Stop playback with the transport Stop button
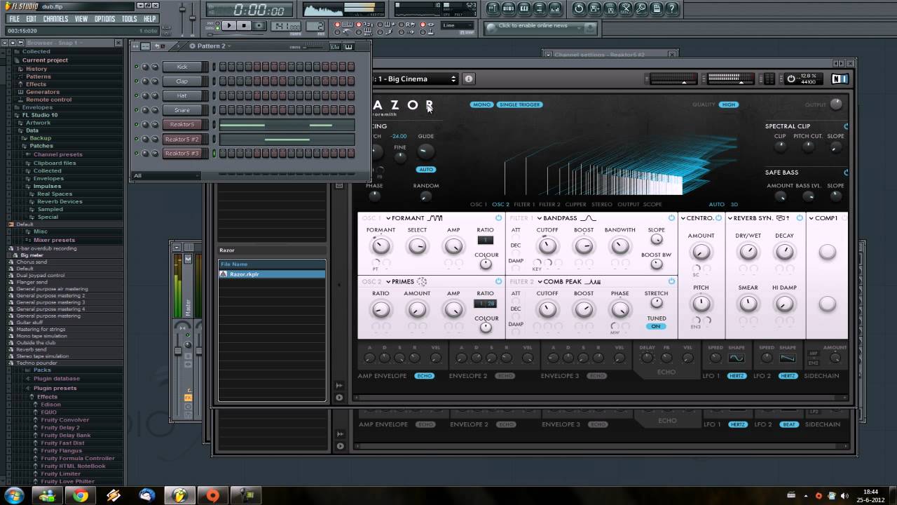 pyautogui.click(x=244, y=25)
